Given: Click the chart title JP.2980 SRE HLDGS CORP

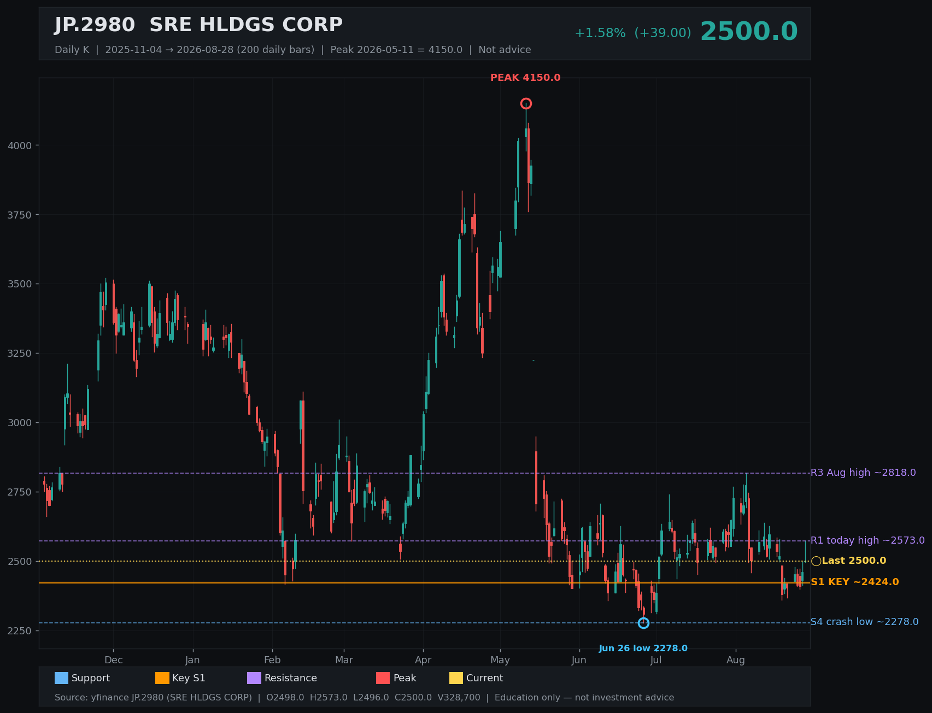Looking at the screenshot, I should pos(198,25).
